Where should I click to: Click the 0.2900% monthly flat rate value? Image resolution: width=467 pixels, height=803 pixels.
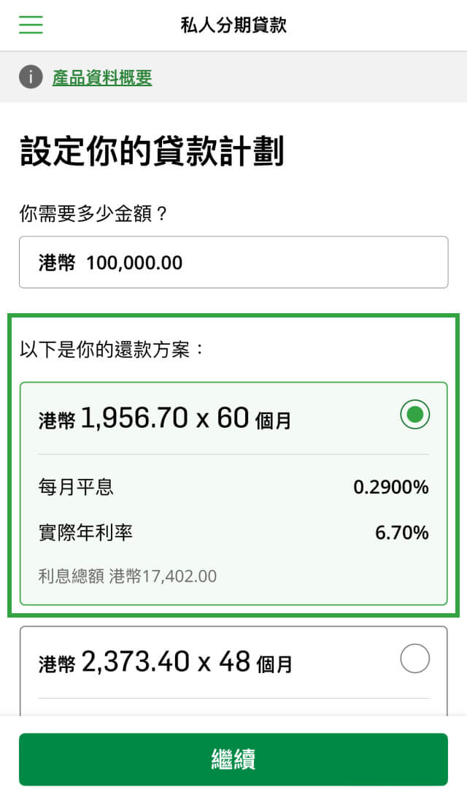(390, 487)
